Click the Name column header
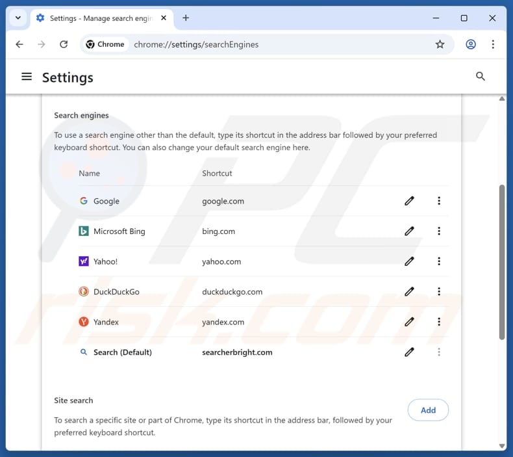 coord(90,174)
